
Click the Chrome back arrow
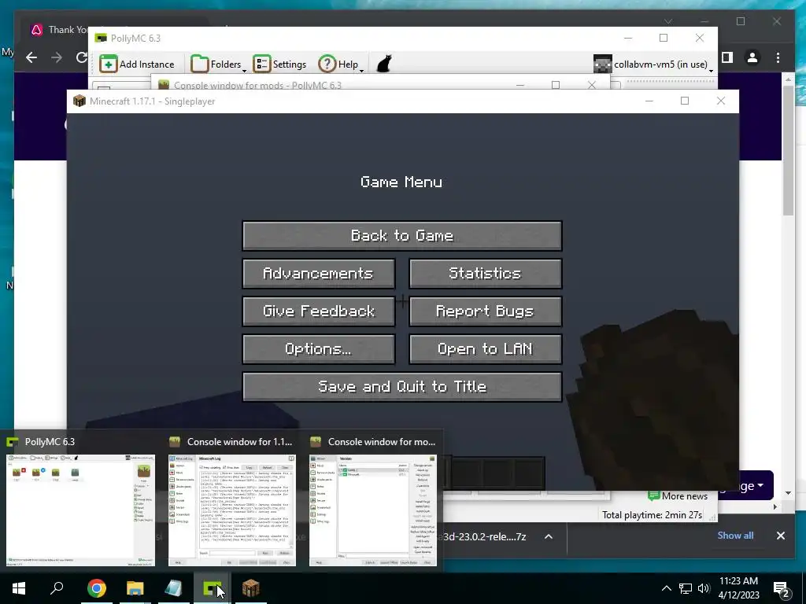(x=31, y=57)
